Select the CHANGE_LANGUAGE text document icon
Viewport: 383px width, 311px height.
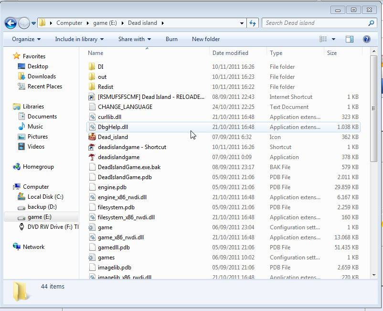click(x=92, y=107)
